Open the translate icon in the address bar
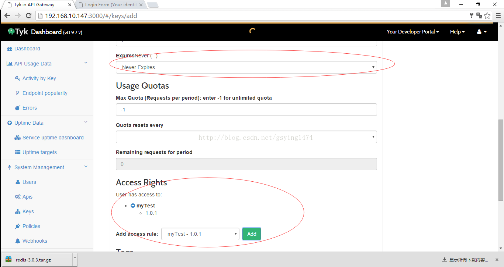 (x=479, y=15)
